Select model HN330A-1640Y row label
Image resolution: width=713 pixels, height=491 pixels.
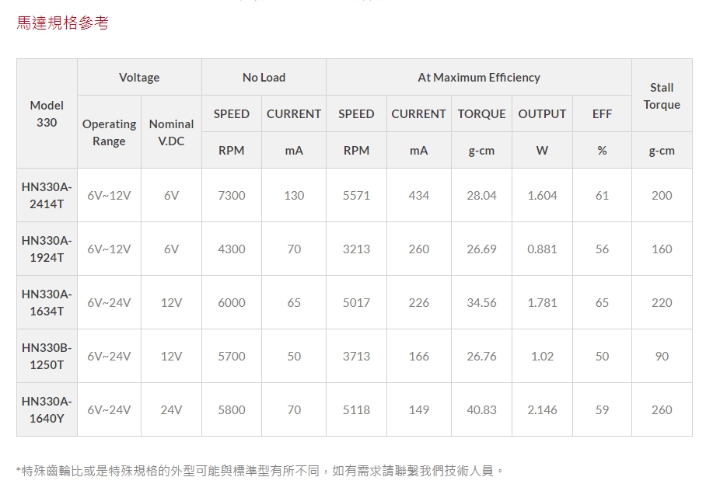[x=47, y=410]
